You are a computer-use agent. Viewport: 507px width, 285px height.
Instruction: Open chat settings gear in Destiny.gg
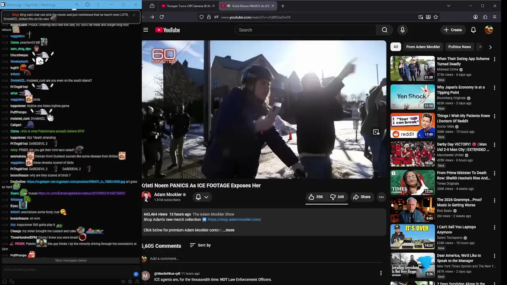[x=130, y=281]
